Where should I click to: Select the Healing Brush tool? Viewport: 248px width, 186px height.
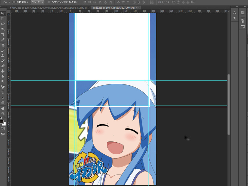[x=3, y=45]
